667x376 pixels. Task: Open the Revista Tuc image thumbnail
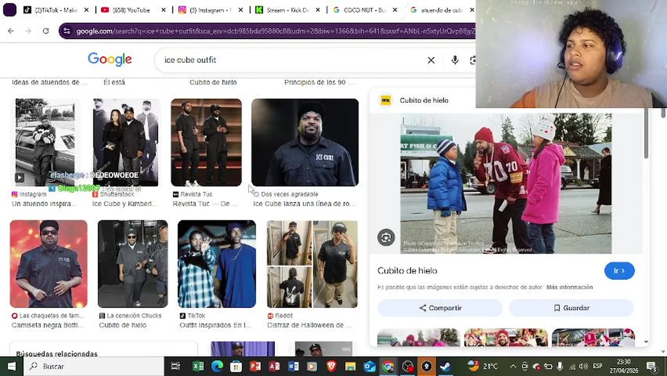[x=206, y=142]
